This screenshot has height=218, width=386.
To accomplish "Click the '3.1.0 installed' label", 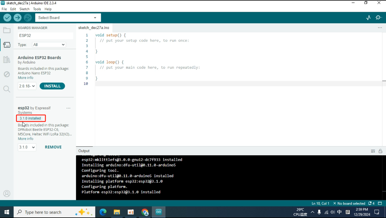I will 30,118.
